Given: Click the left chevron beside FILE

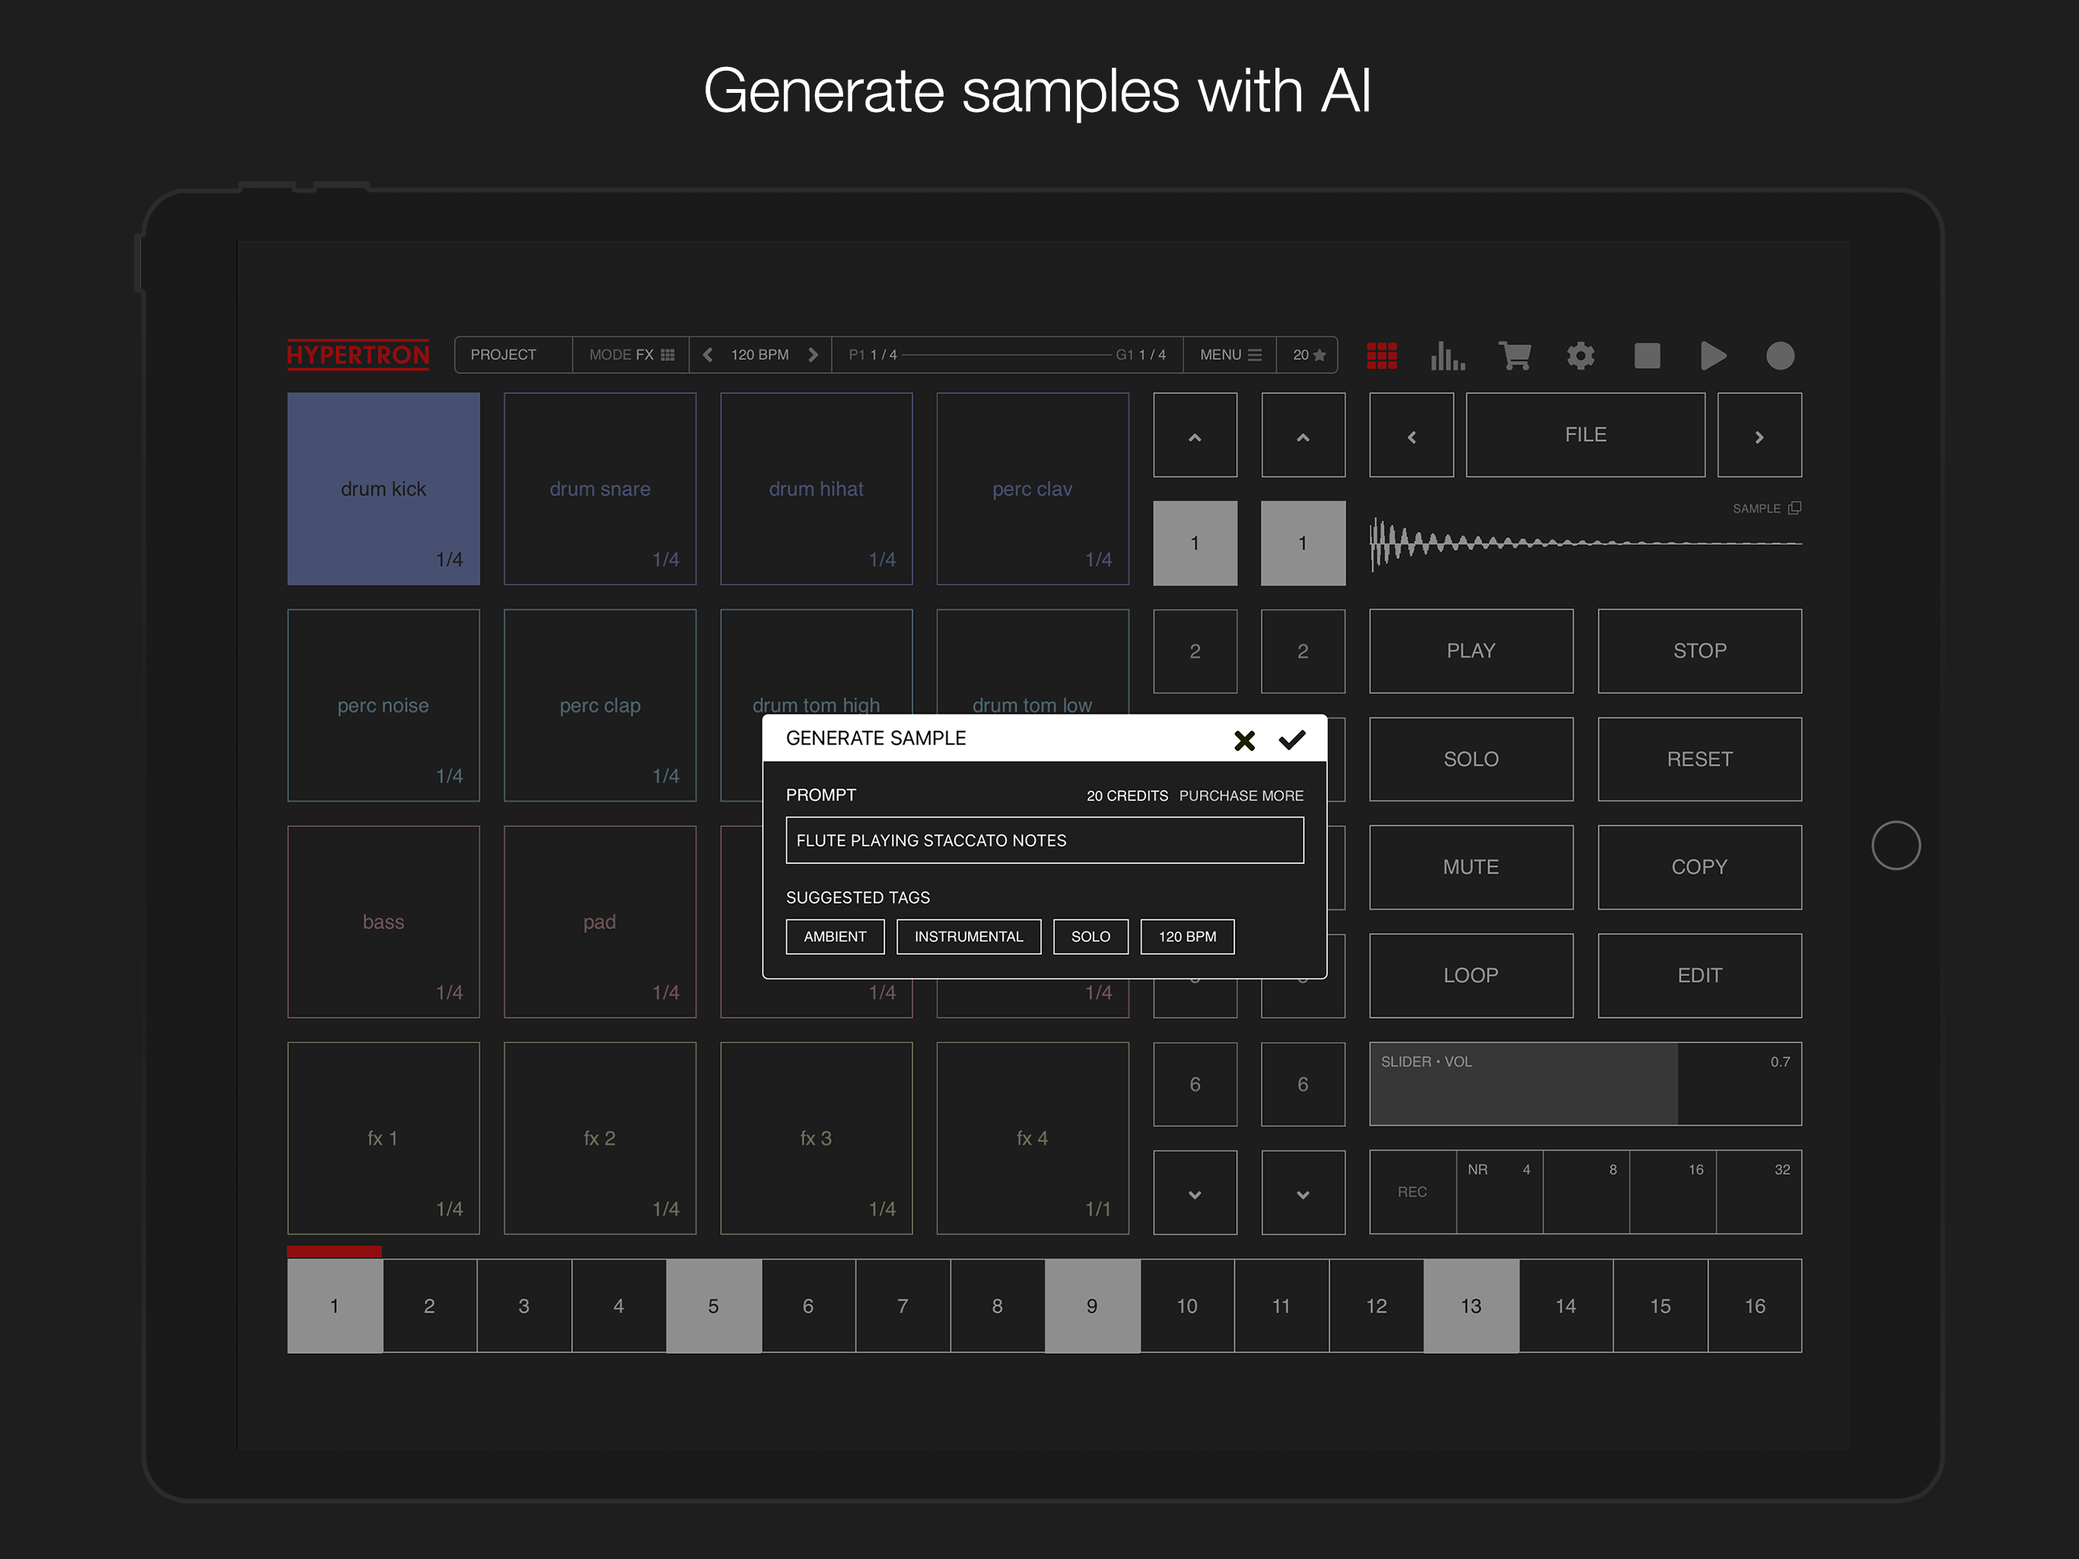Looking at the screenshot, I should [x=1411, y=435].
